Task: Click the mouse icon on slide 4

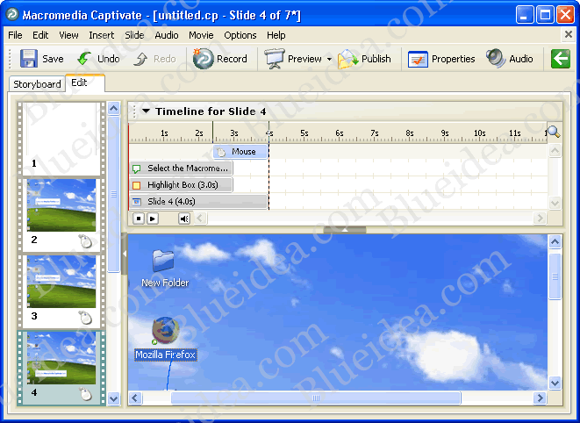Action: [85, 395]
